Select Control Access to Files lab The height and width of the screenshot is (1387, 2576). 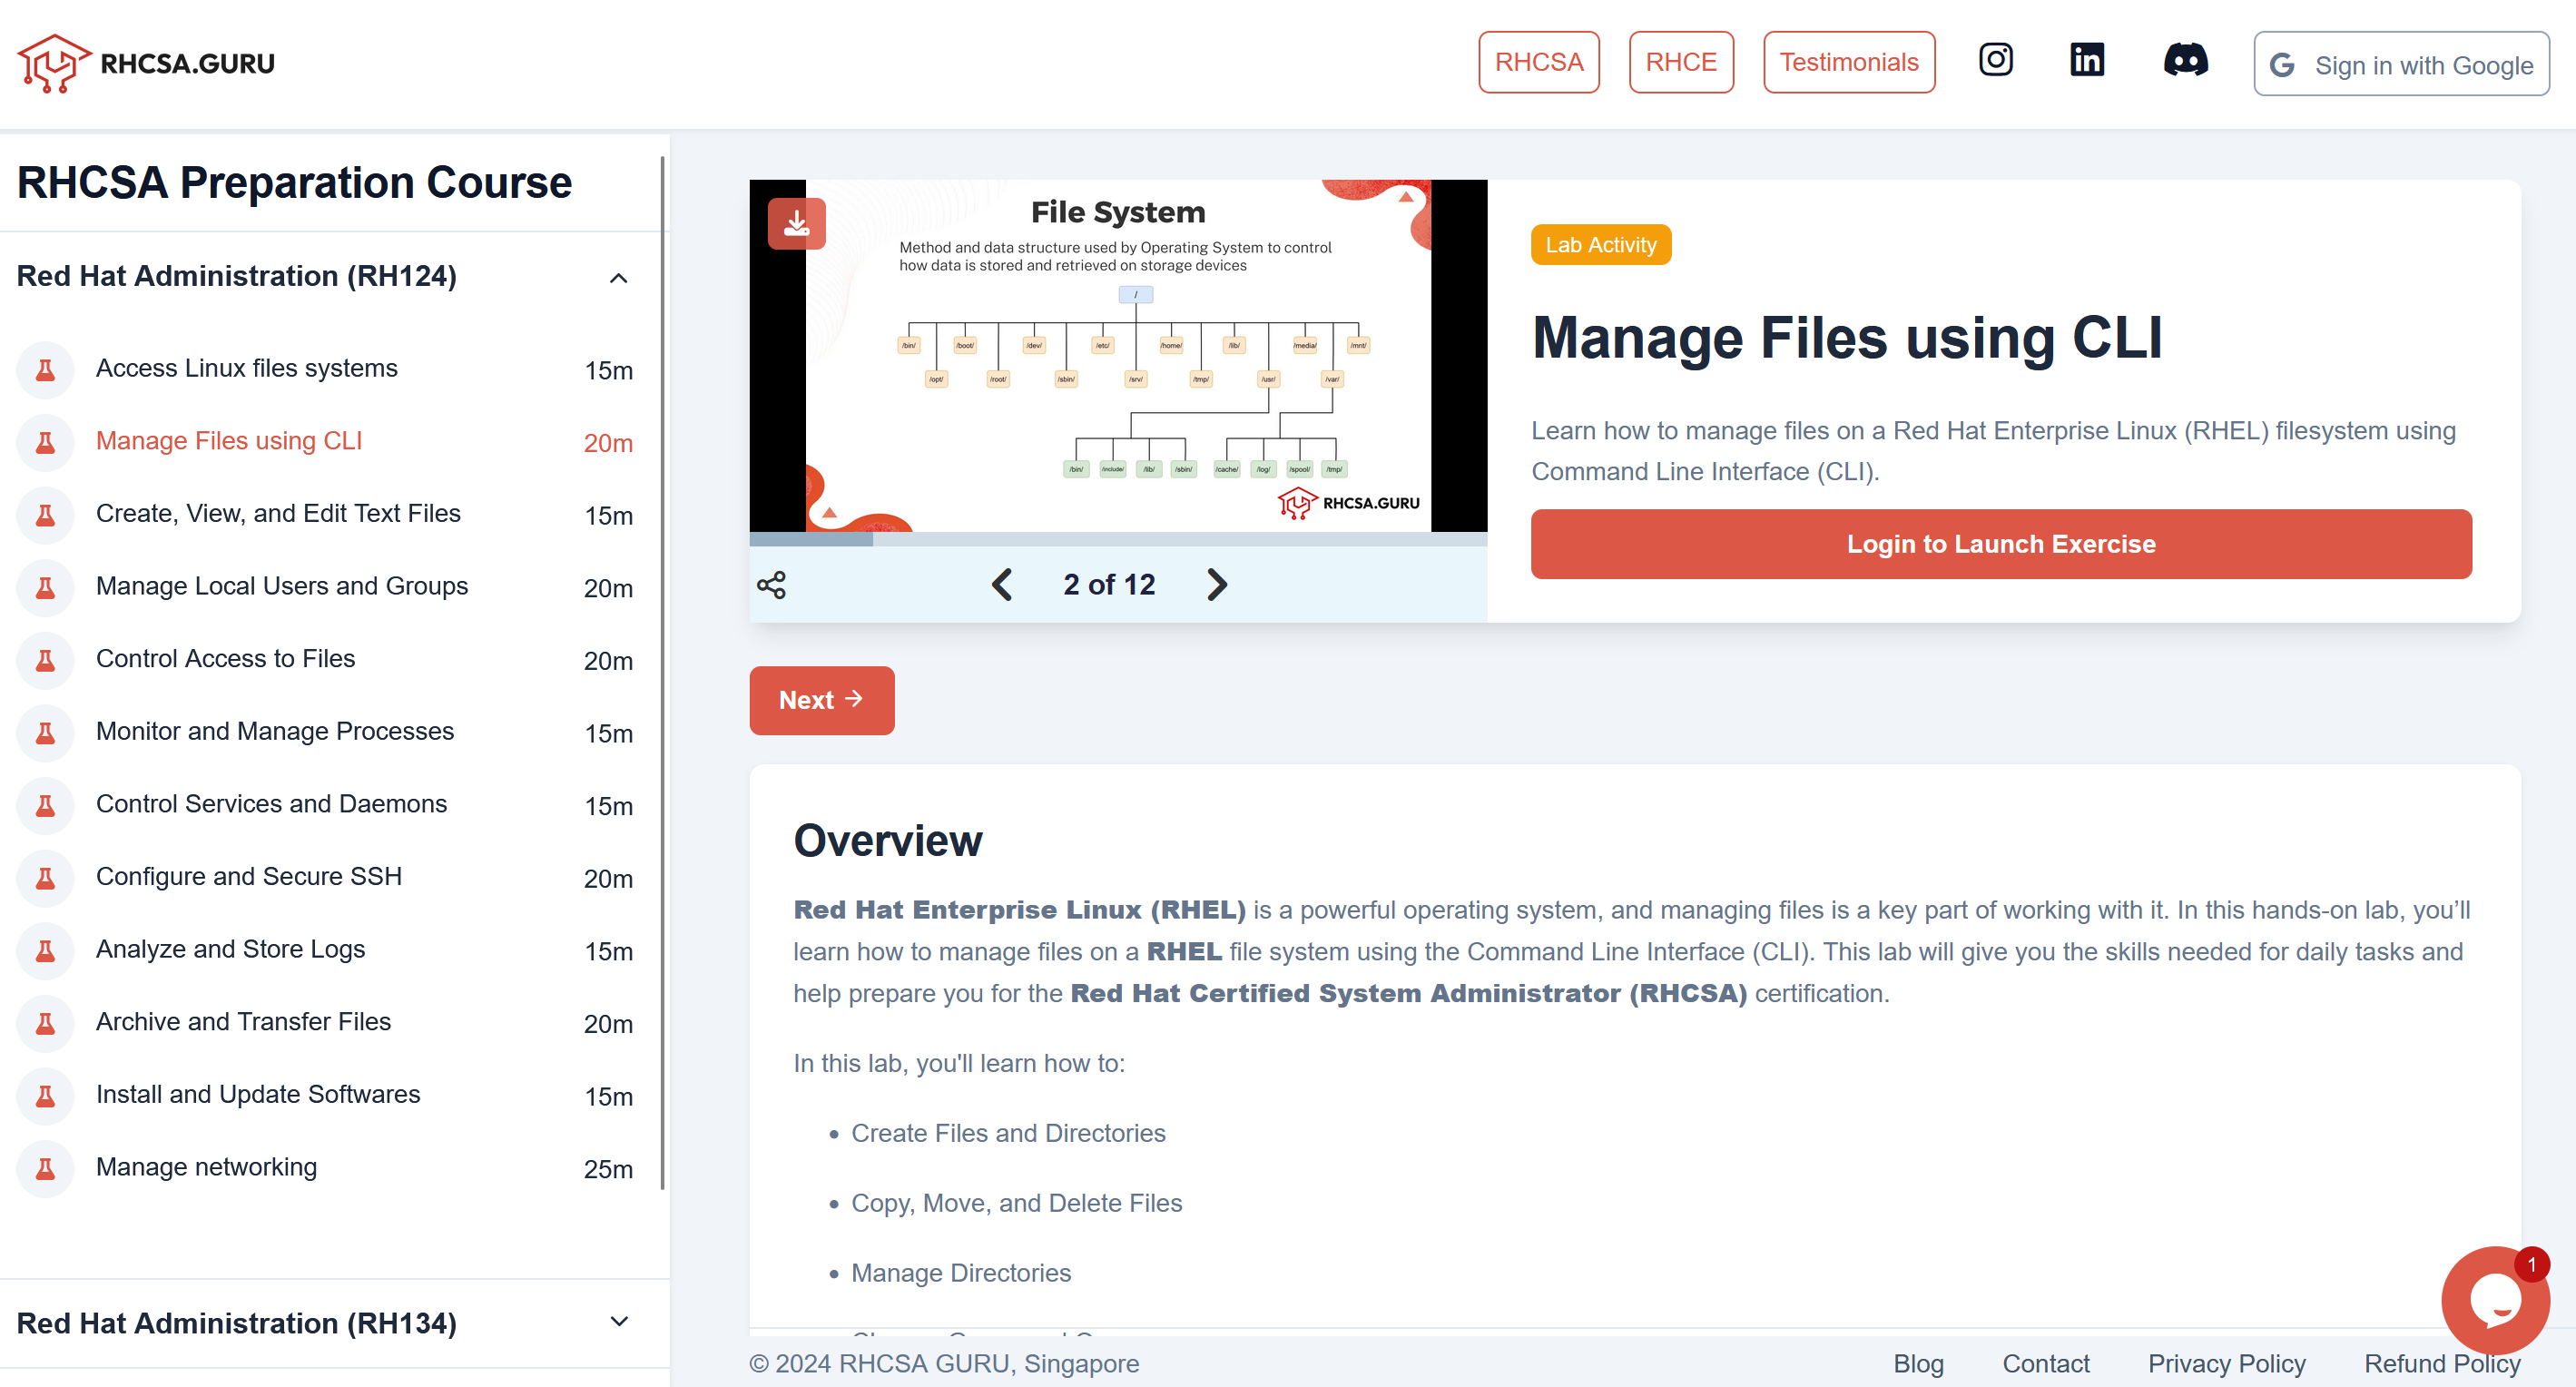pyautogui.click(x=225, y=659)
